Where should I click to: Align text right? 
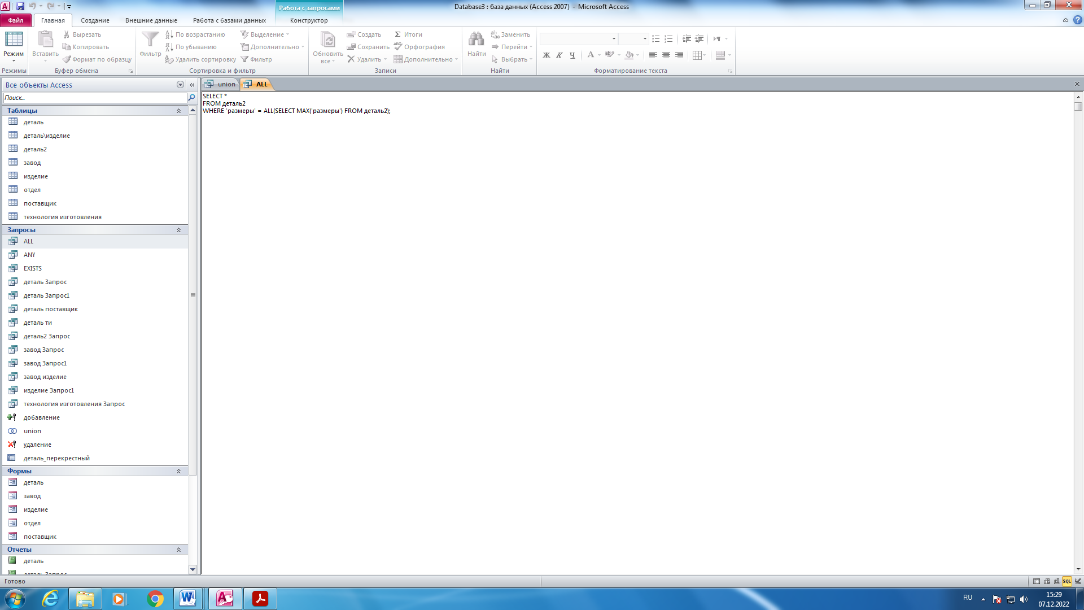[679, 55]
